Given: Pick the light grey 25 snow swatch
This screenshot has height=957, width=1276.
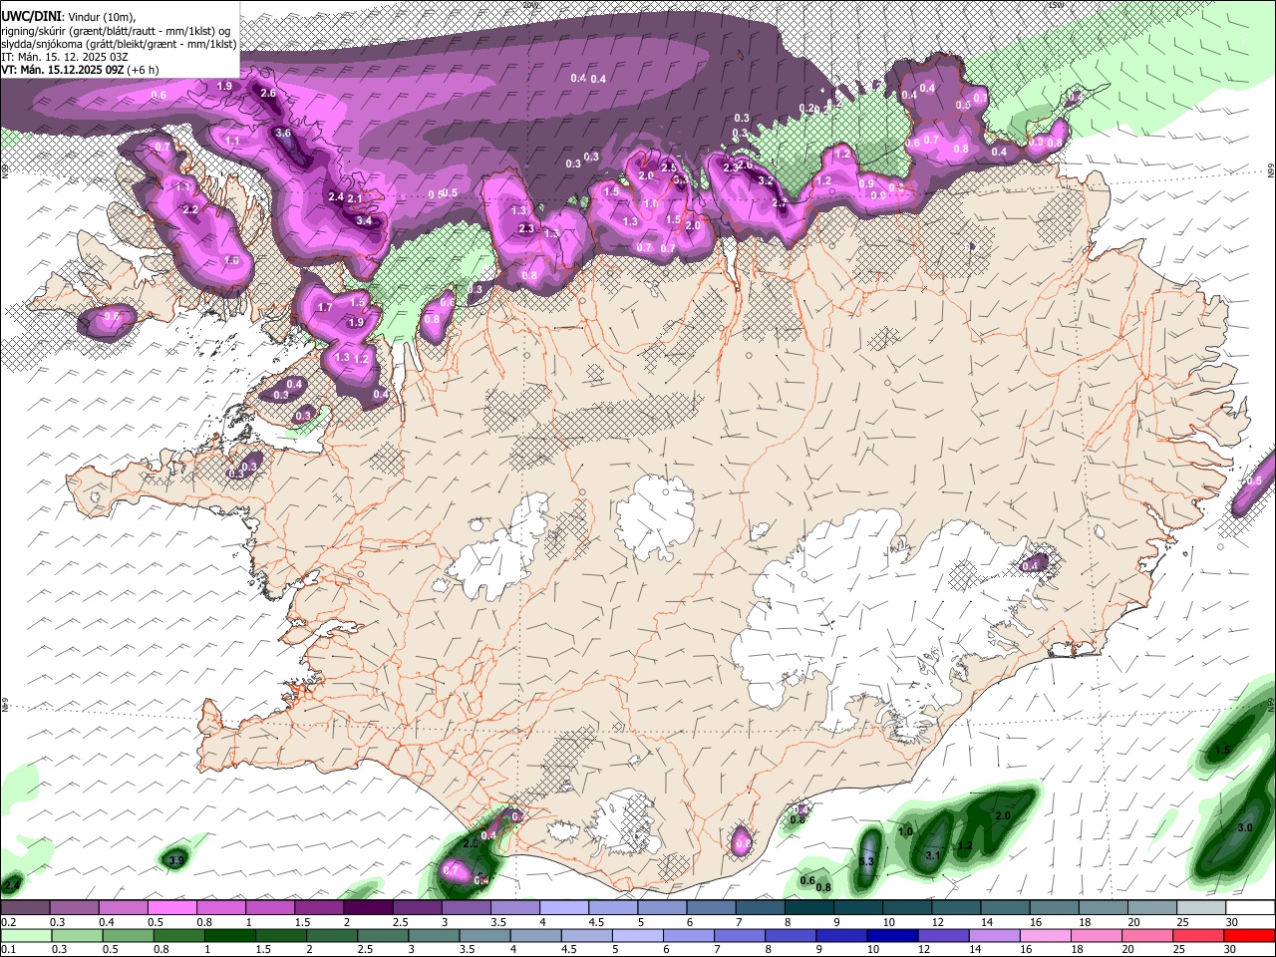Looking at the screenshot, I should [x=1201, y=907].
